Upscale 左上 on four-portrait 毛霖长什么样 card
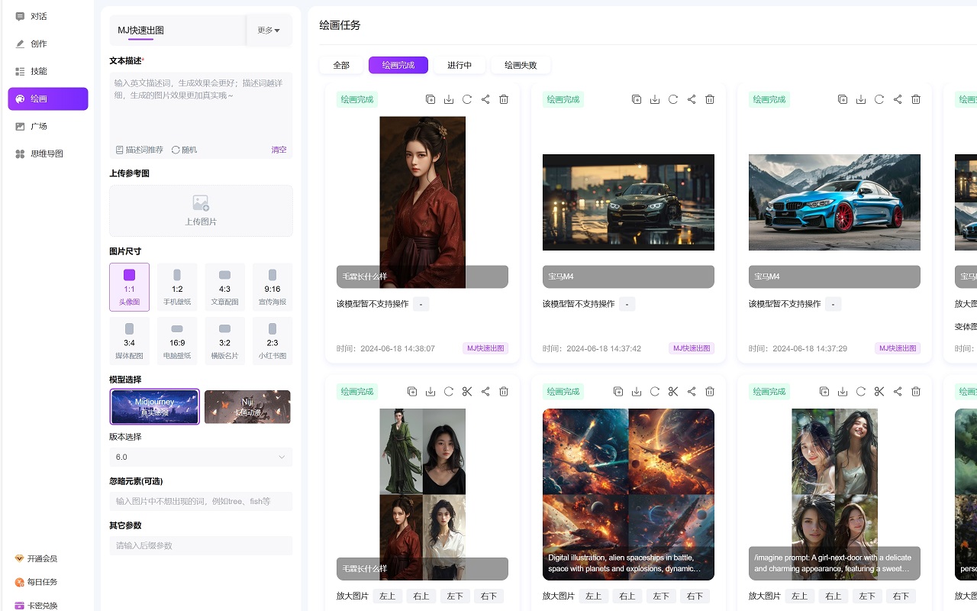This screenshot has height=611, width=977. pos(387,596)
